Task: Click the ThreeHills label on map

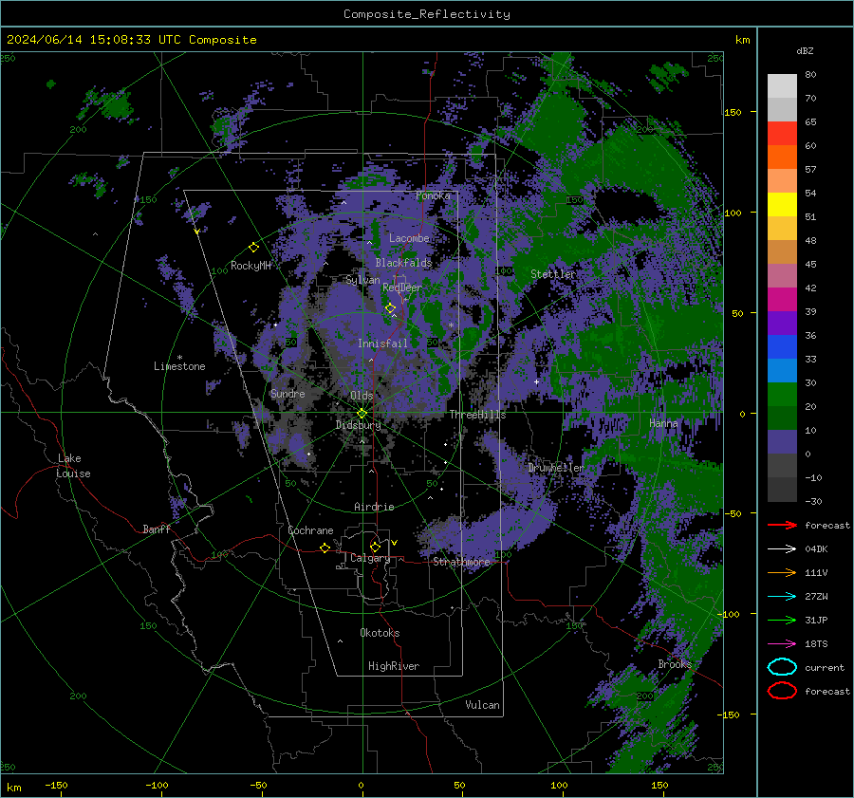Action: (477, 415)
